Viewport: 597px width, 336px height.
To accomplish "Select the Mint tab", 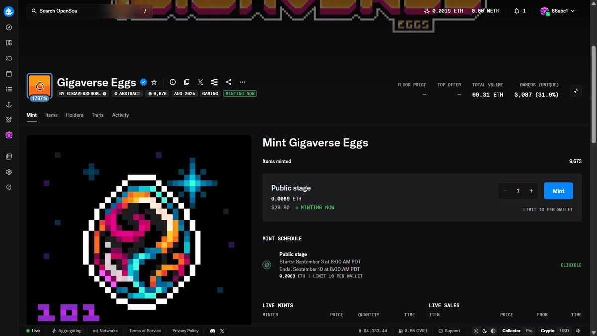I will 31,115.
